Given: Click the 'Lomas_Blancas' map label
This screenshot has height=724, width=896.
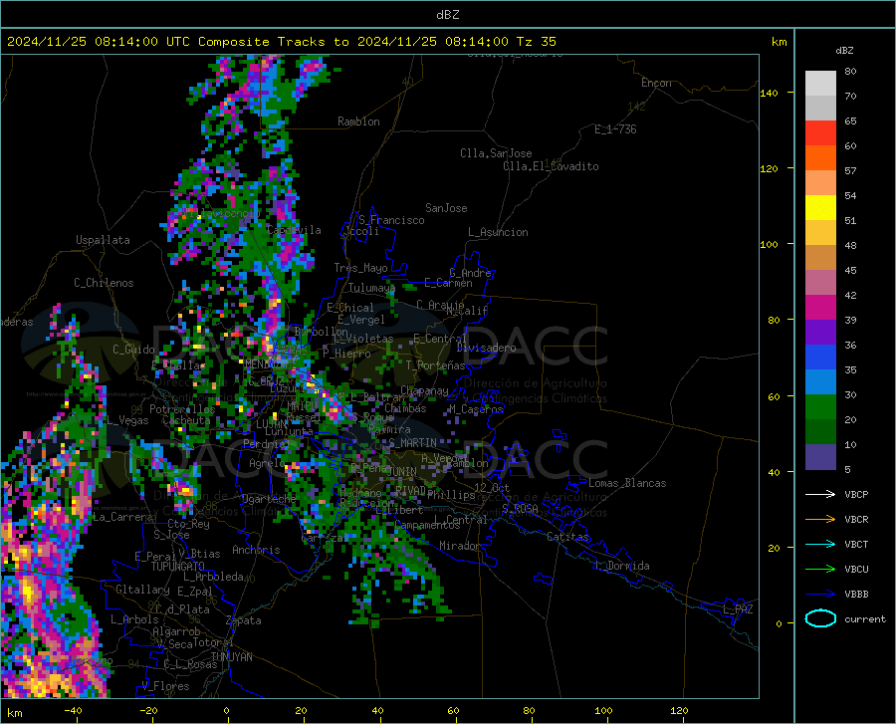Looking at the screenshot, I should [627, 483].
